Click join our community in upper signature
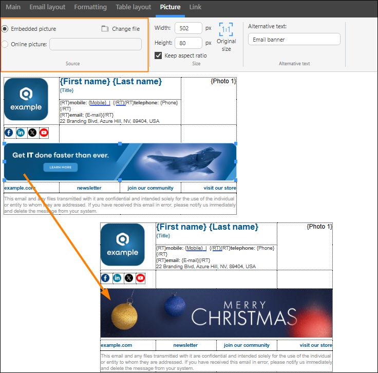The width and height of the screenshot is (378, 373). (150, 188)
